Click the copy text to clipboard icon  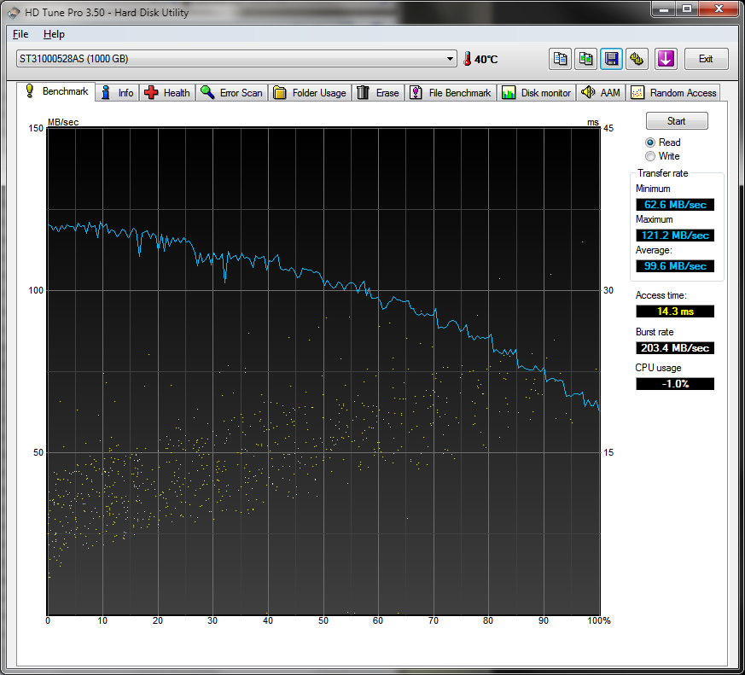560,59
